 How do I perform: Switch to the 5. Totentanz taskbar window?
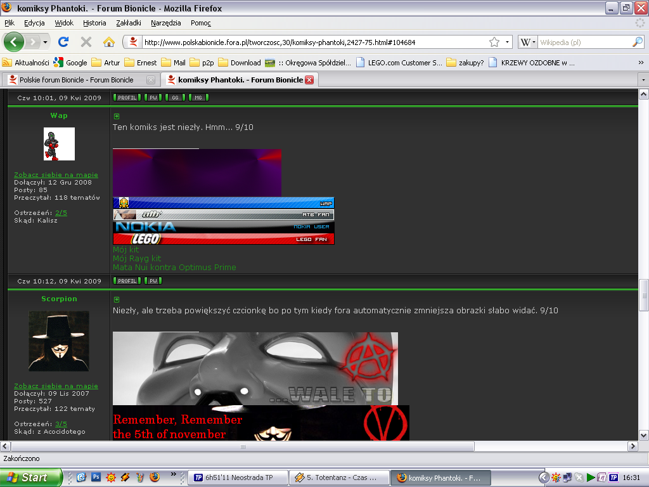[x=340, y=477]
